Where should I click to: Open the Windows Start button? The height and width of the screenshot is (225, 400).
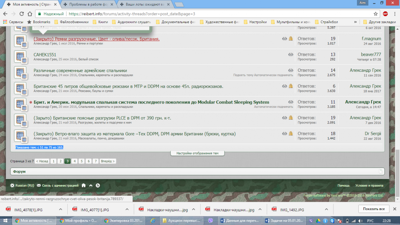(6, 221)
